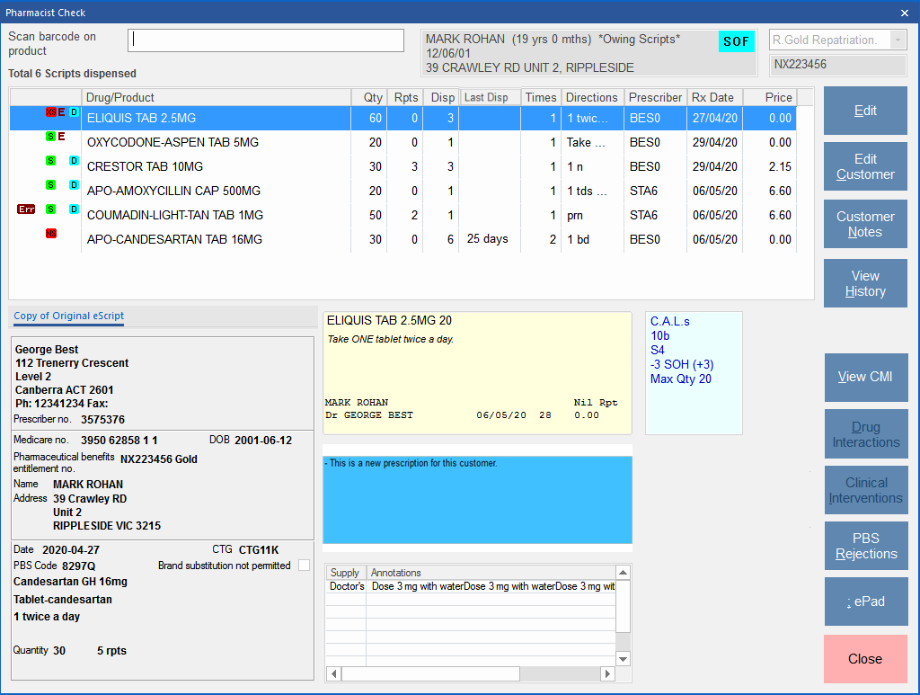Click the green S icon on the CRESTOR row
Viewport: 920px width, 695px height.
point(51,160)
